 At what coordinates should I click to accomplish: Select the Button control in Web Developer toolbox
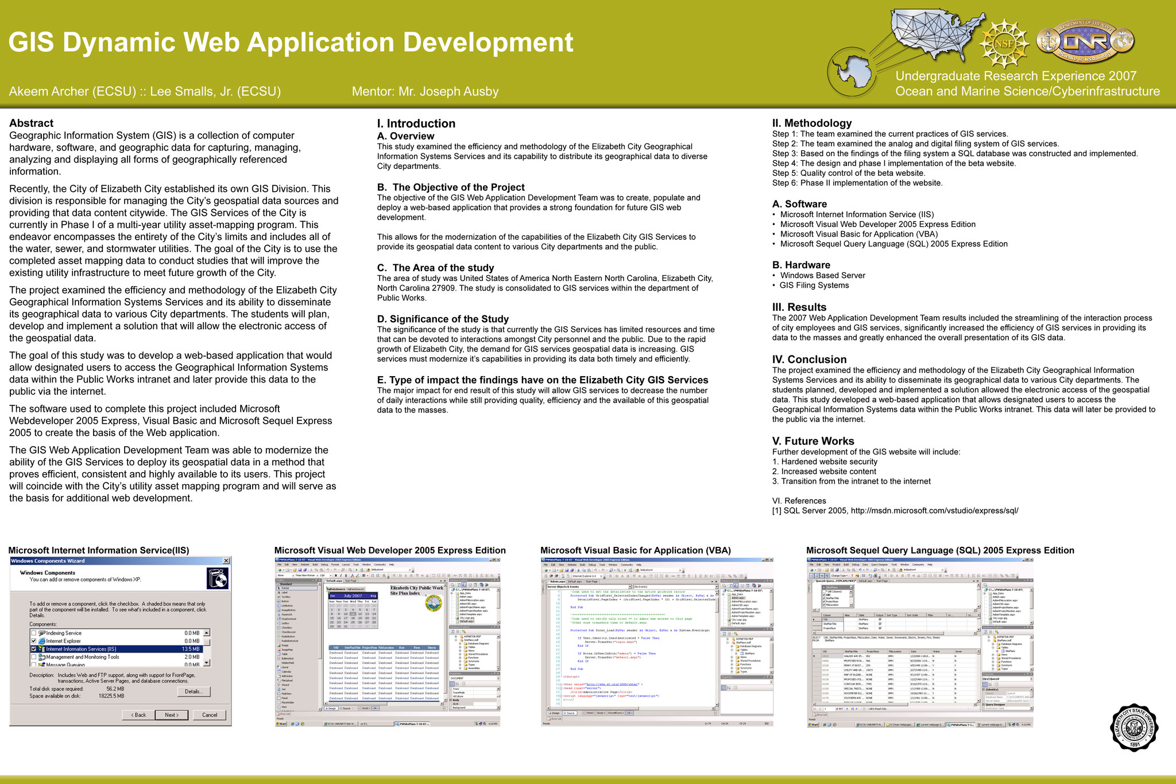(283, 601)
